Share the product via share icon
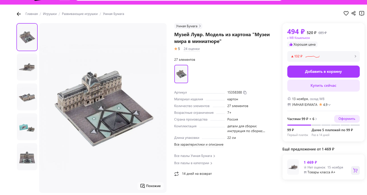The image size is (367, 195). 354,13
